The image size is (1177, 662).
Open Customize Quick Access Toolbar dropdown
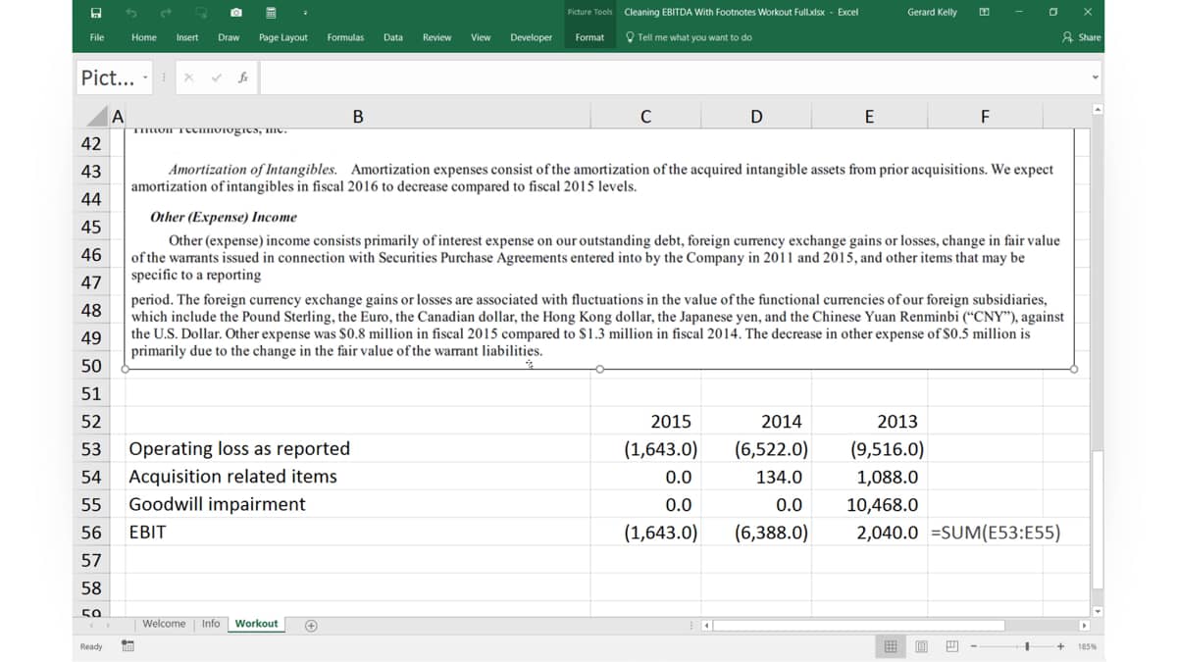point(305,13)
